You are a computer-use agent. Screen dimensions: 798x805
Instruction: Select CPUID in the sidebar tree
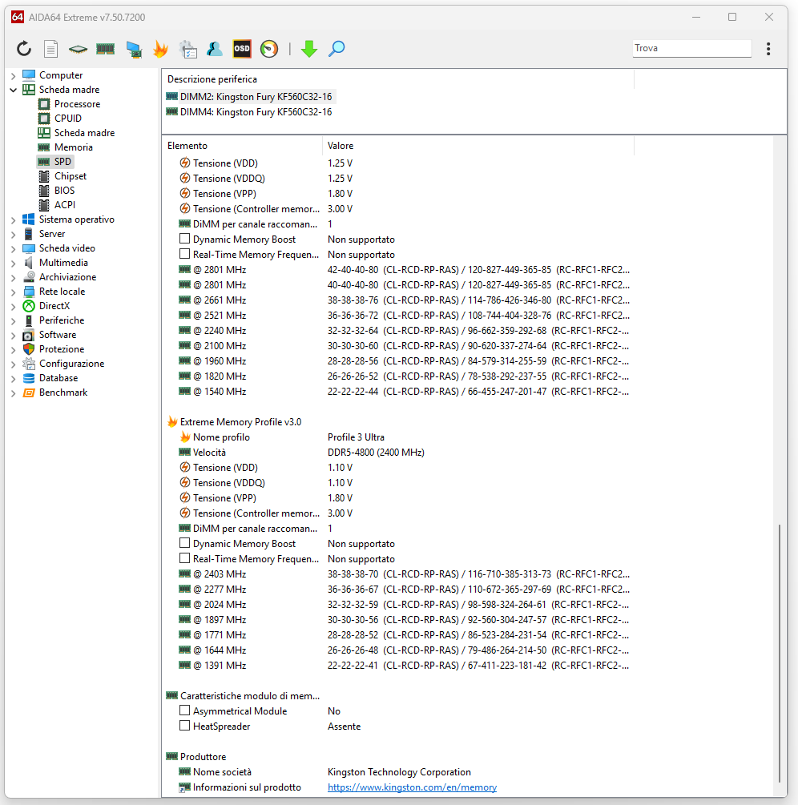tap(68, 119)
